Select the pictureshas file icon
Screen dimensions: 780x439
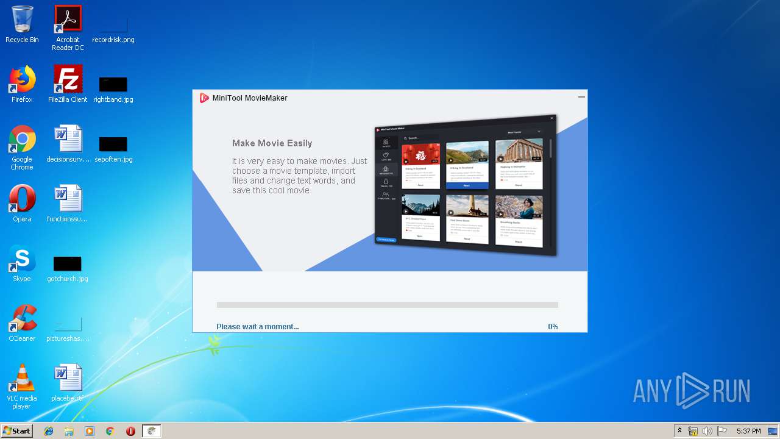68,323
